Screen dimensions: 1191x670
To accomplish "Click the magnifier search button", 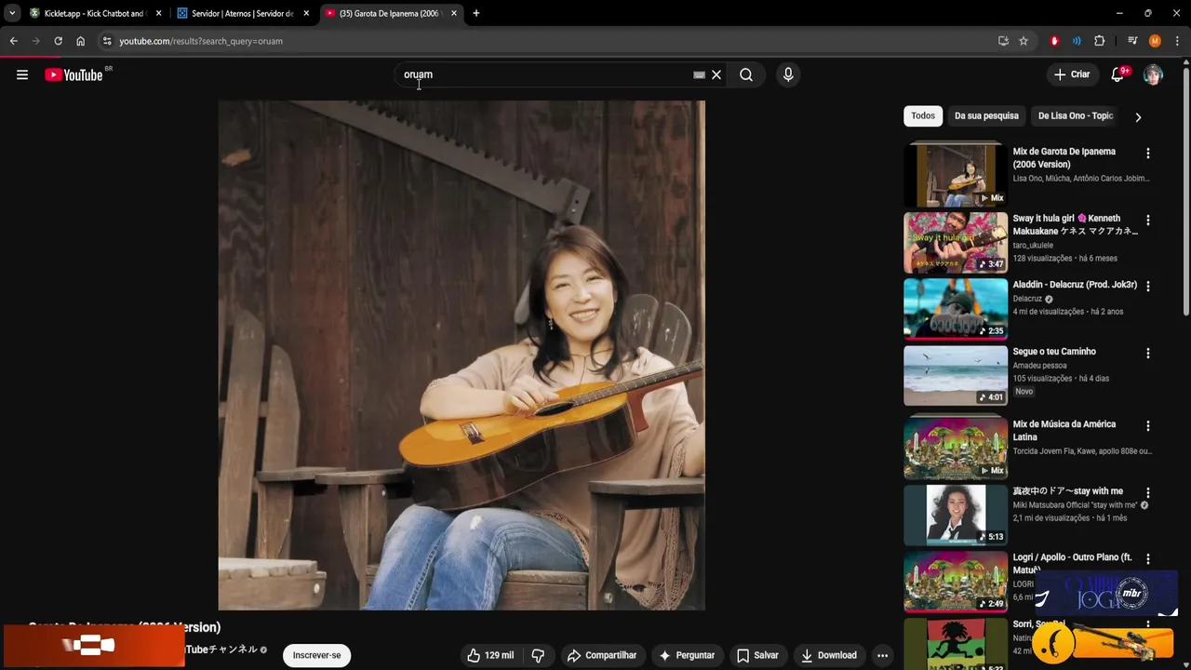I will [746, 74].
